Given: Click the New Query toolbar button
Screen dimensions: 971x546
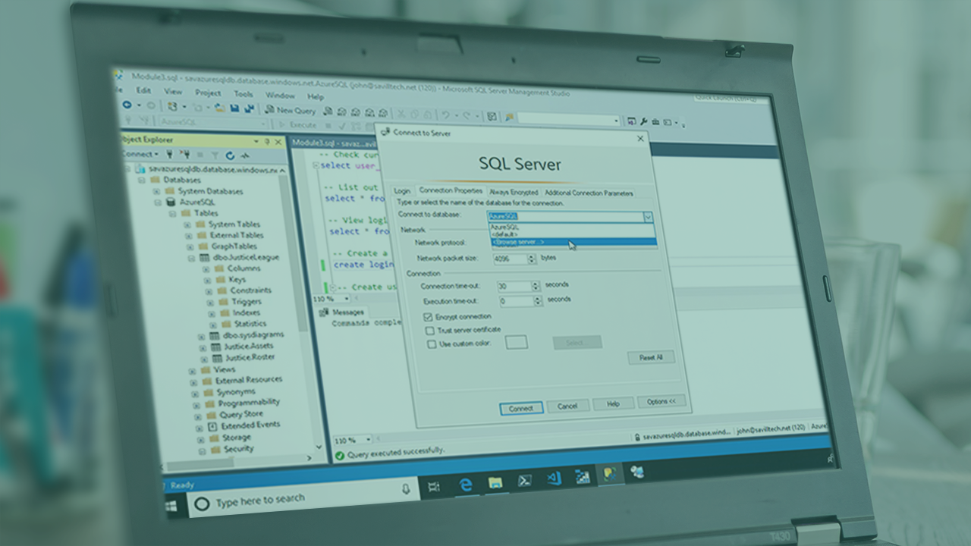Looking at the screenshot, I should pos(290,110).
